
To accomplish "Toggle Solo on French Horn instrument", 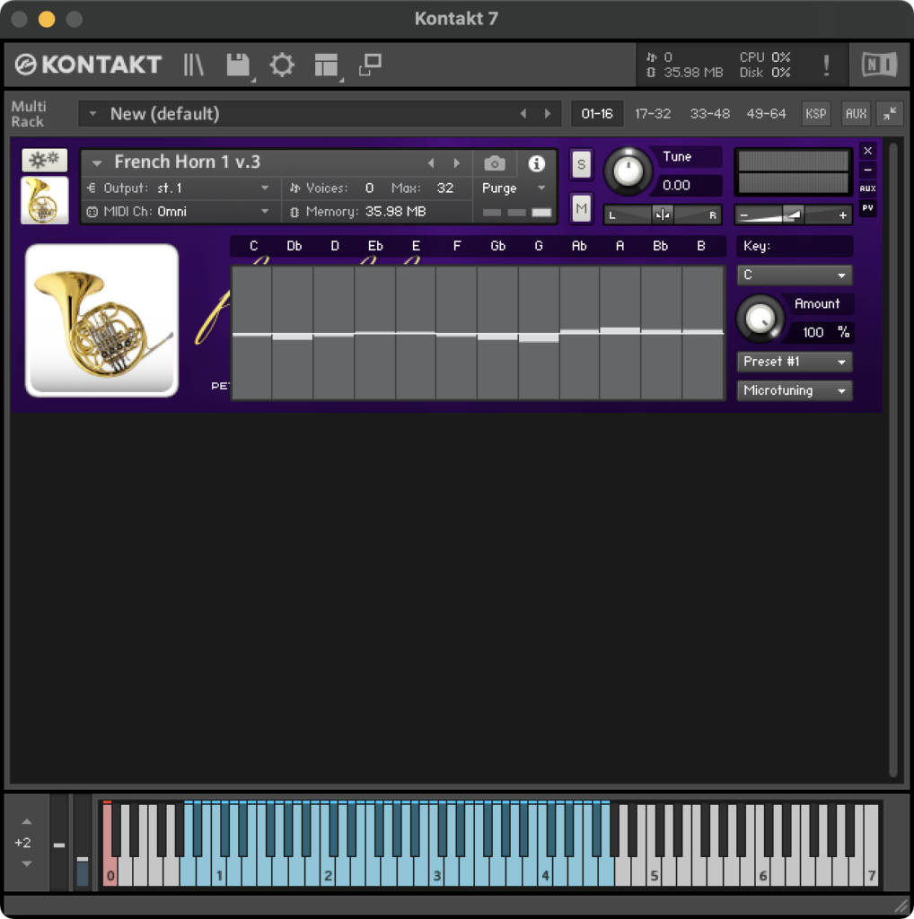I will coord(581,164).
